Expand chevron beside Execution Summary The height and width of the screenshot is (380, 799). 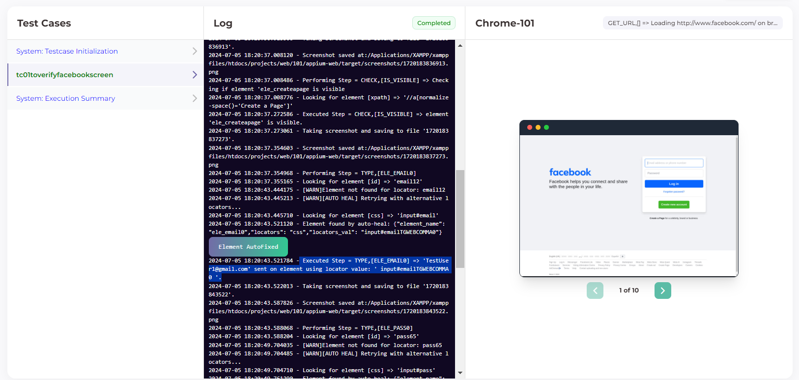(195, 98)
